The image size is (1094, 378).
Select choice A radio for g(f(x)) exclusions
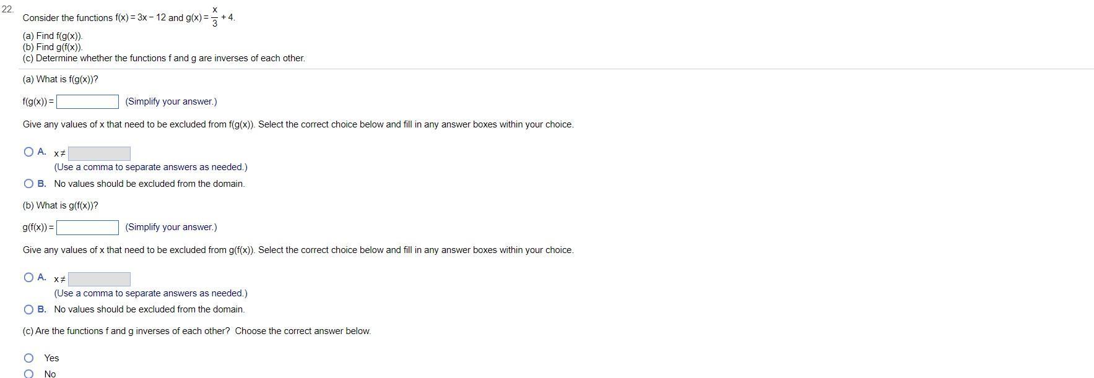[28, 277]
